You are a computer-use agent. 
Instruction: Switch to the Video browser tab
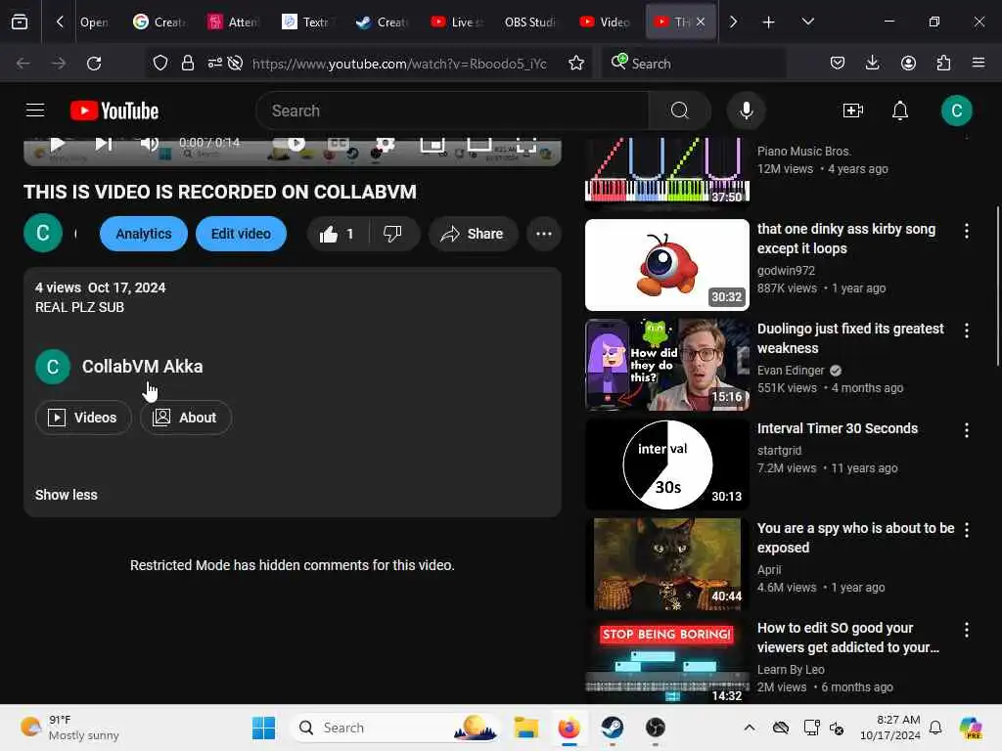point(605,22)
